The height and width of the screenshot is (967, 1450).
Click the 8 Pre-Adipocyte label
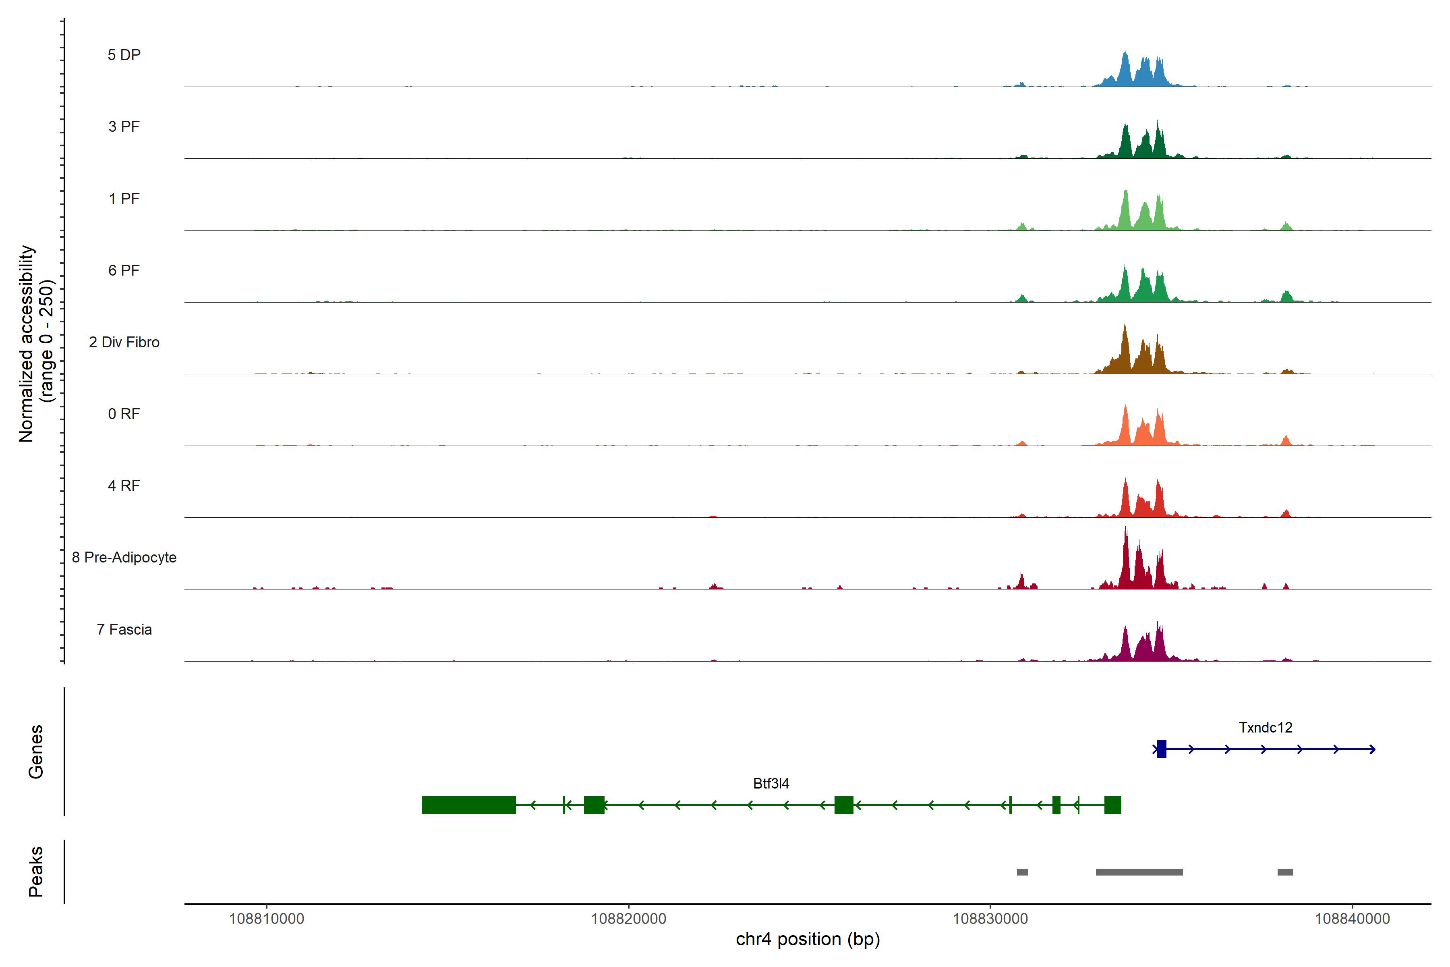(124, 558)
